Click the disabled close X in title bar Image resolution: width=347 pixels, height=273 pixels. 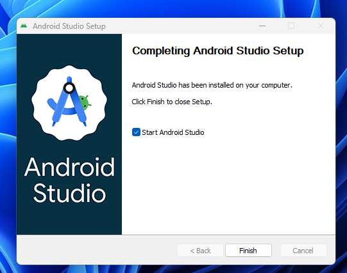click(x=321, y=26)
